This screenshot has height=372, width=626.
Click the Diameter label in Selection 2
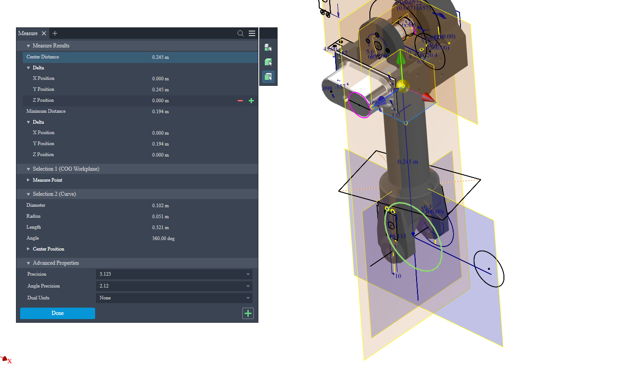36,205
